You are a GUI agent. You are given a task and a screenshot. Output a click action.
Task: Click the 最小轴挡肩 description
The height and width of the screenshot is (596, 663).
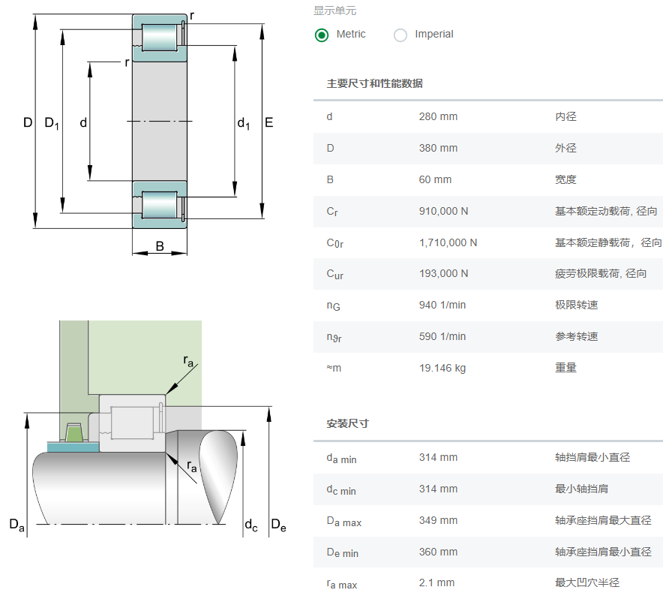pos(581,489)
